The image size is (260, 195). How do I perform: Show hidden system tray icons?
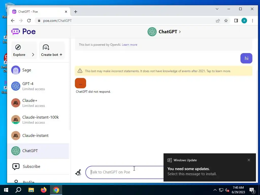[x=215, y=190]
